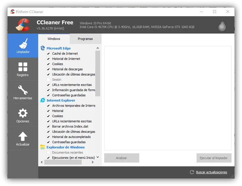Click the Microsoft Edge browser icon

click(x=43, y=48)
